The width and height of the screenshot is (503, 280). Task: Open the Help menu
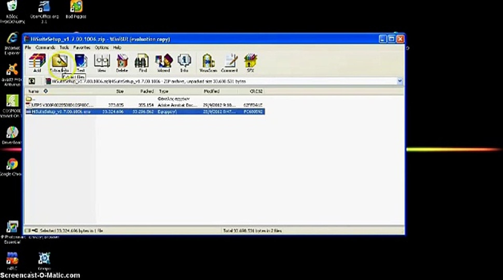click(x=117, y=47)
